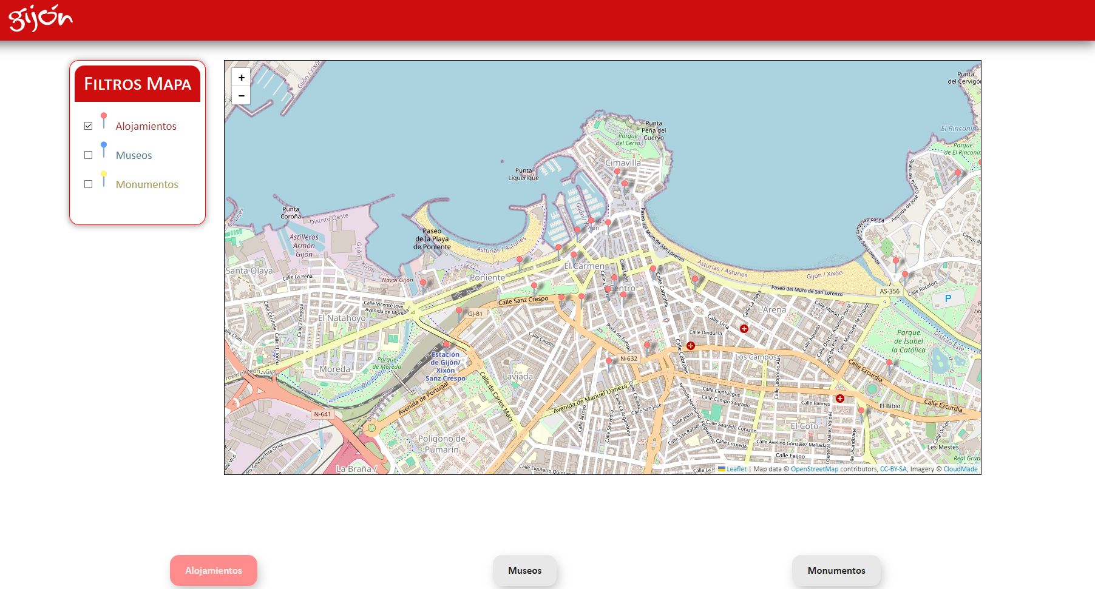
Task: Open the Leaflet attribution link
Action: [x=736, y=469]
